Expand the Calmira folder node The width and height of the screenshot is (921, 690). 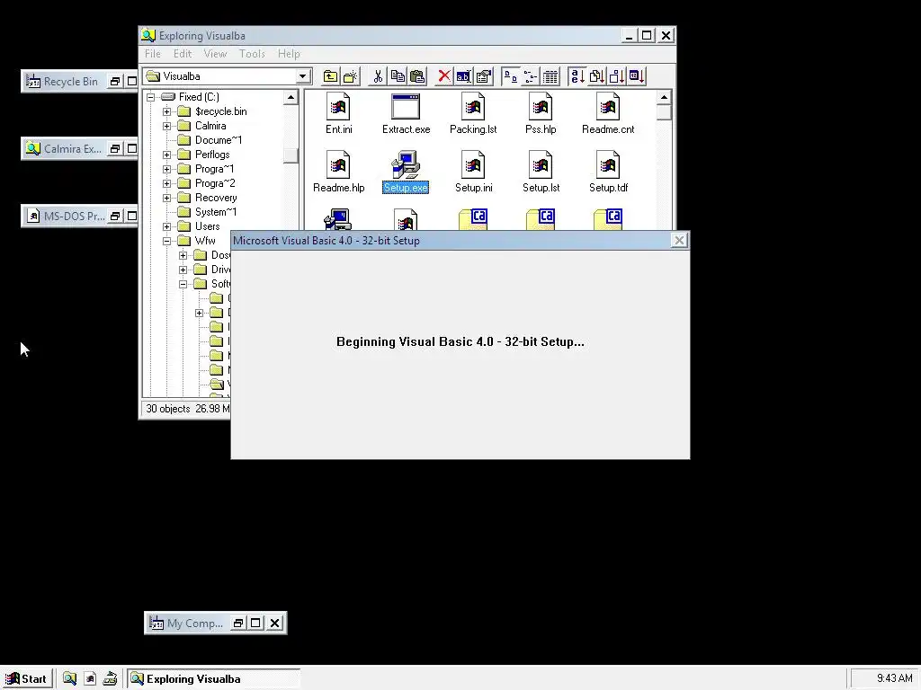coord(166,126)
